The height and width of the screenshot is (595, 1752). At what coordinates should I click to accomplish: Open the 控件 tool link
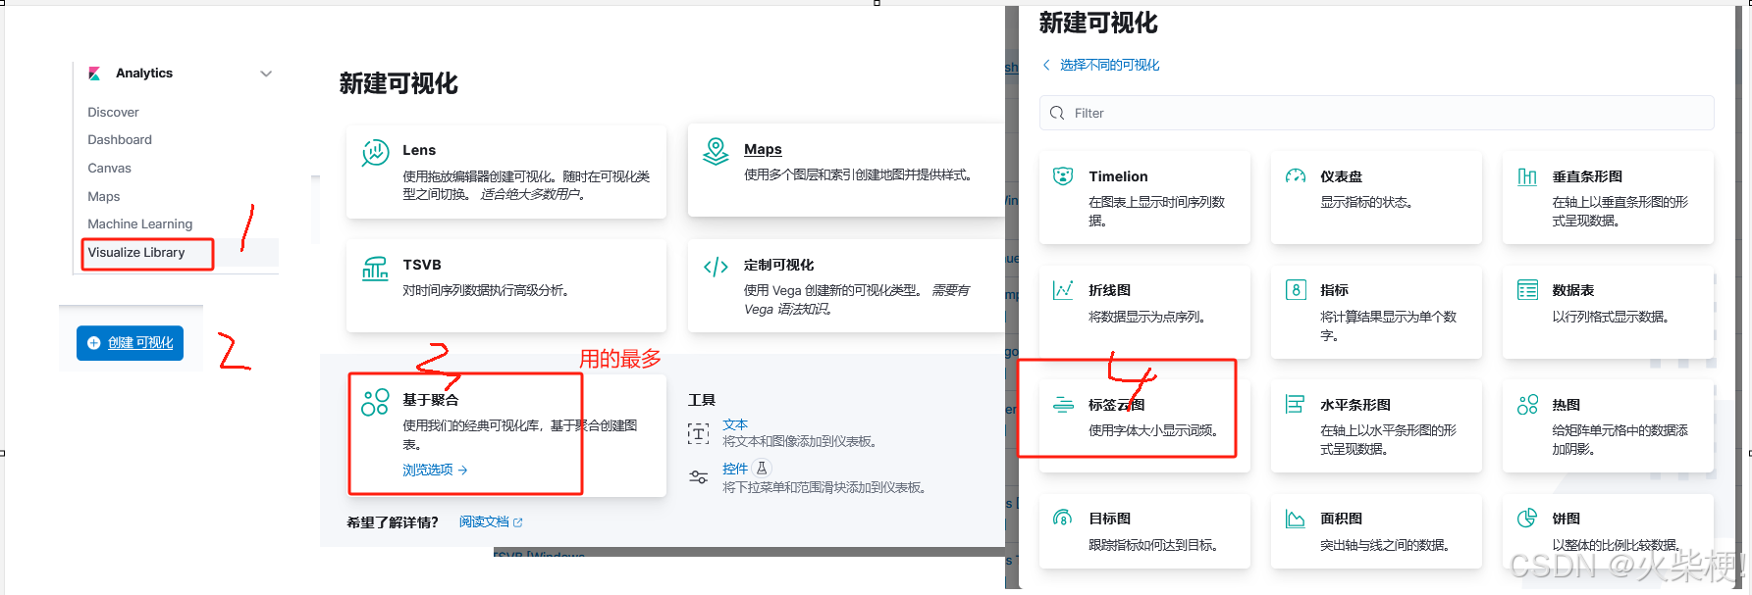pyautogui.click(x=735, y=469)
